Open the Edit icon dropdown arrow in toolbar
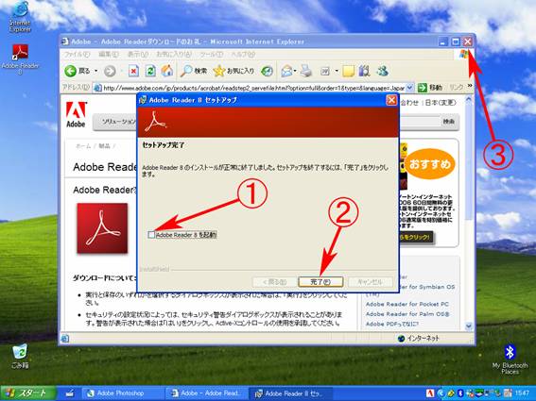Screen dimensions: 536x401 click(337, 71)
